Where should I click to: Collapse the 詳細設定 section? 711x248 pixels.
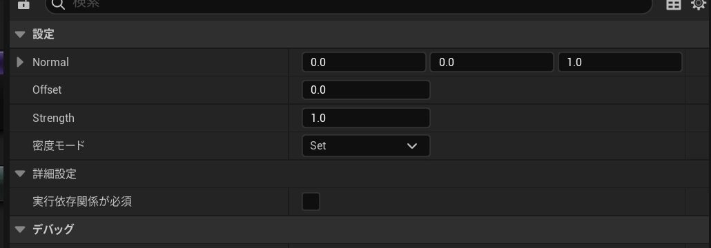[20, 174]
